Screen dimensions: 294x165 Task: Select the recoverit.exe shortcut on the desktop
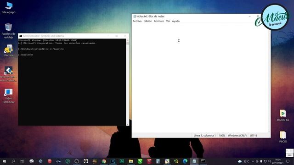8,74
